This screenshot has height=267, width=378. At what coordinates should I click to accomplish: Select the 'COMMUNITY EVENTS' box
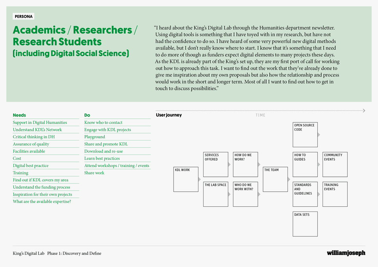[x=335, y=165]
